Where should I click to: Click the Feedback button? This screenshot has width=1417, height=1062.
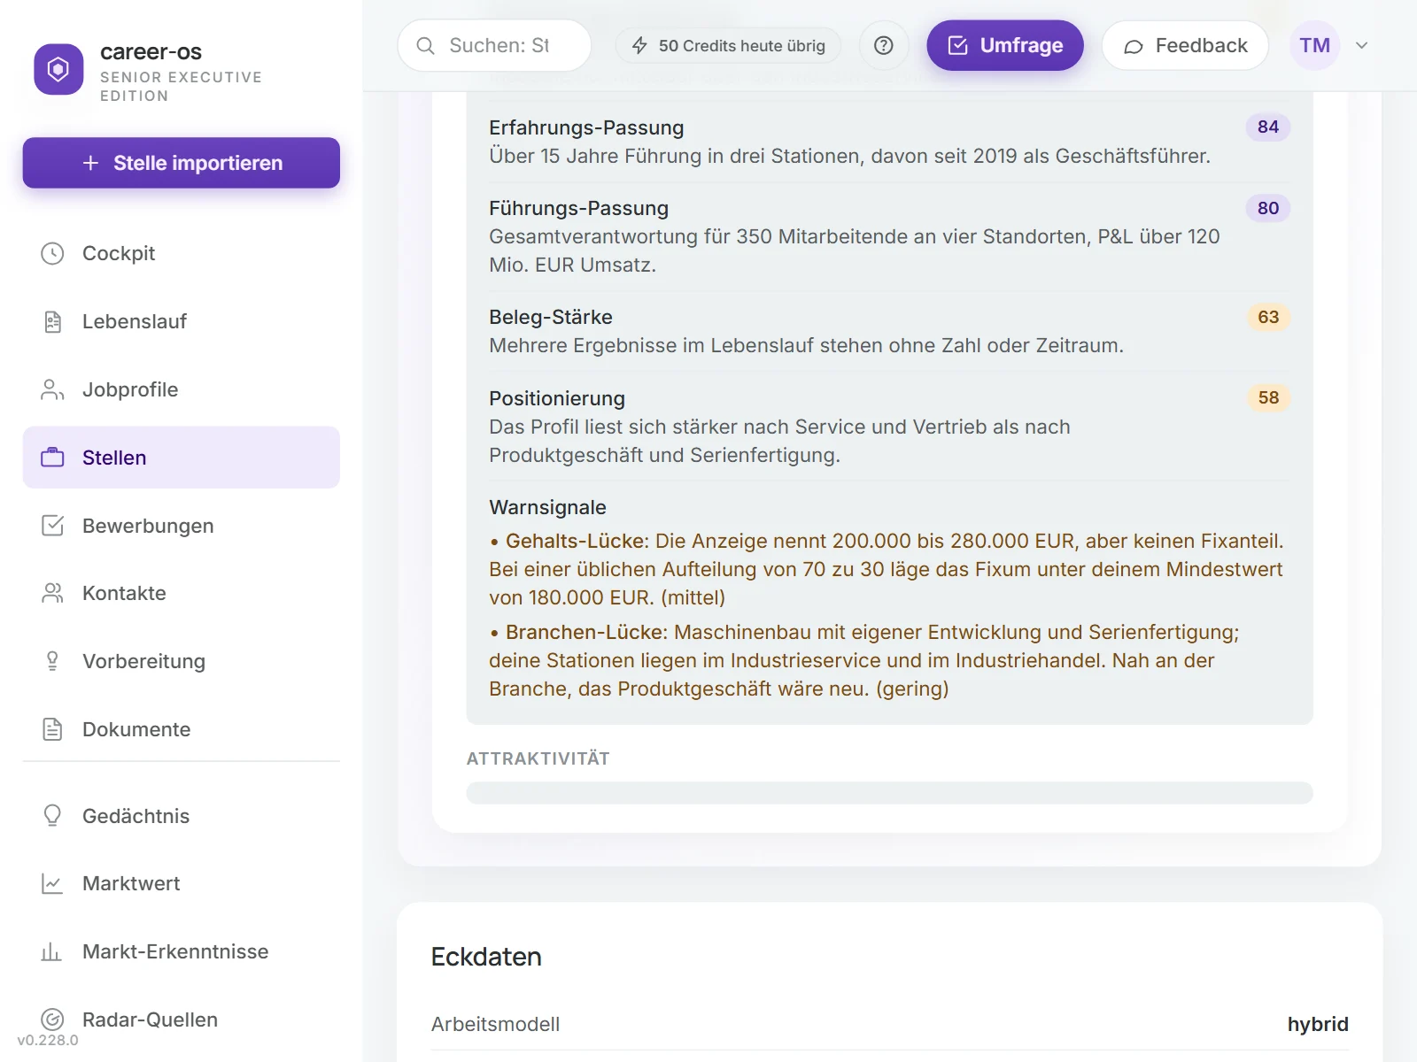tap(1186, 46)
